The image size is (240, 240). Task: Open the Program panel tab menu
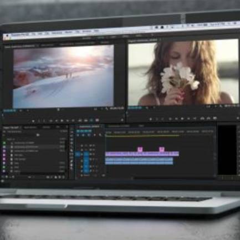pos(160,39)
